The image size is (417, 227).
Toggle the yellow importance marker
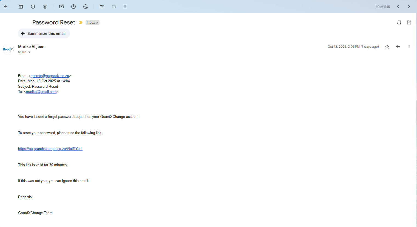tap(81, 22)
